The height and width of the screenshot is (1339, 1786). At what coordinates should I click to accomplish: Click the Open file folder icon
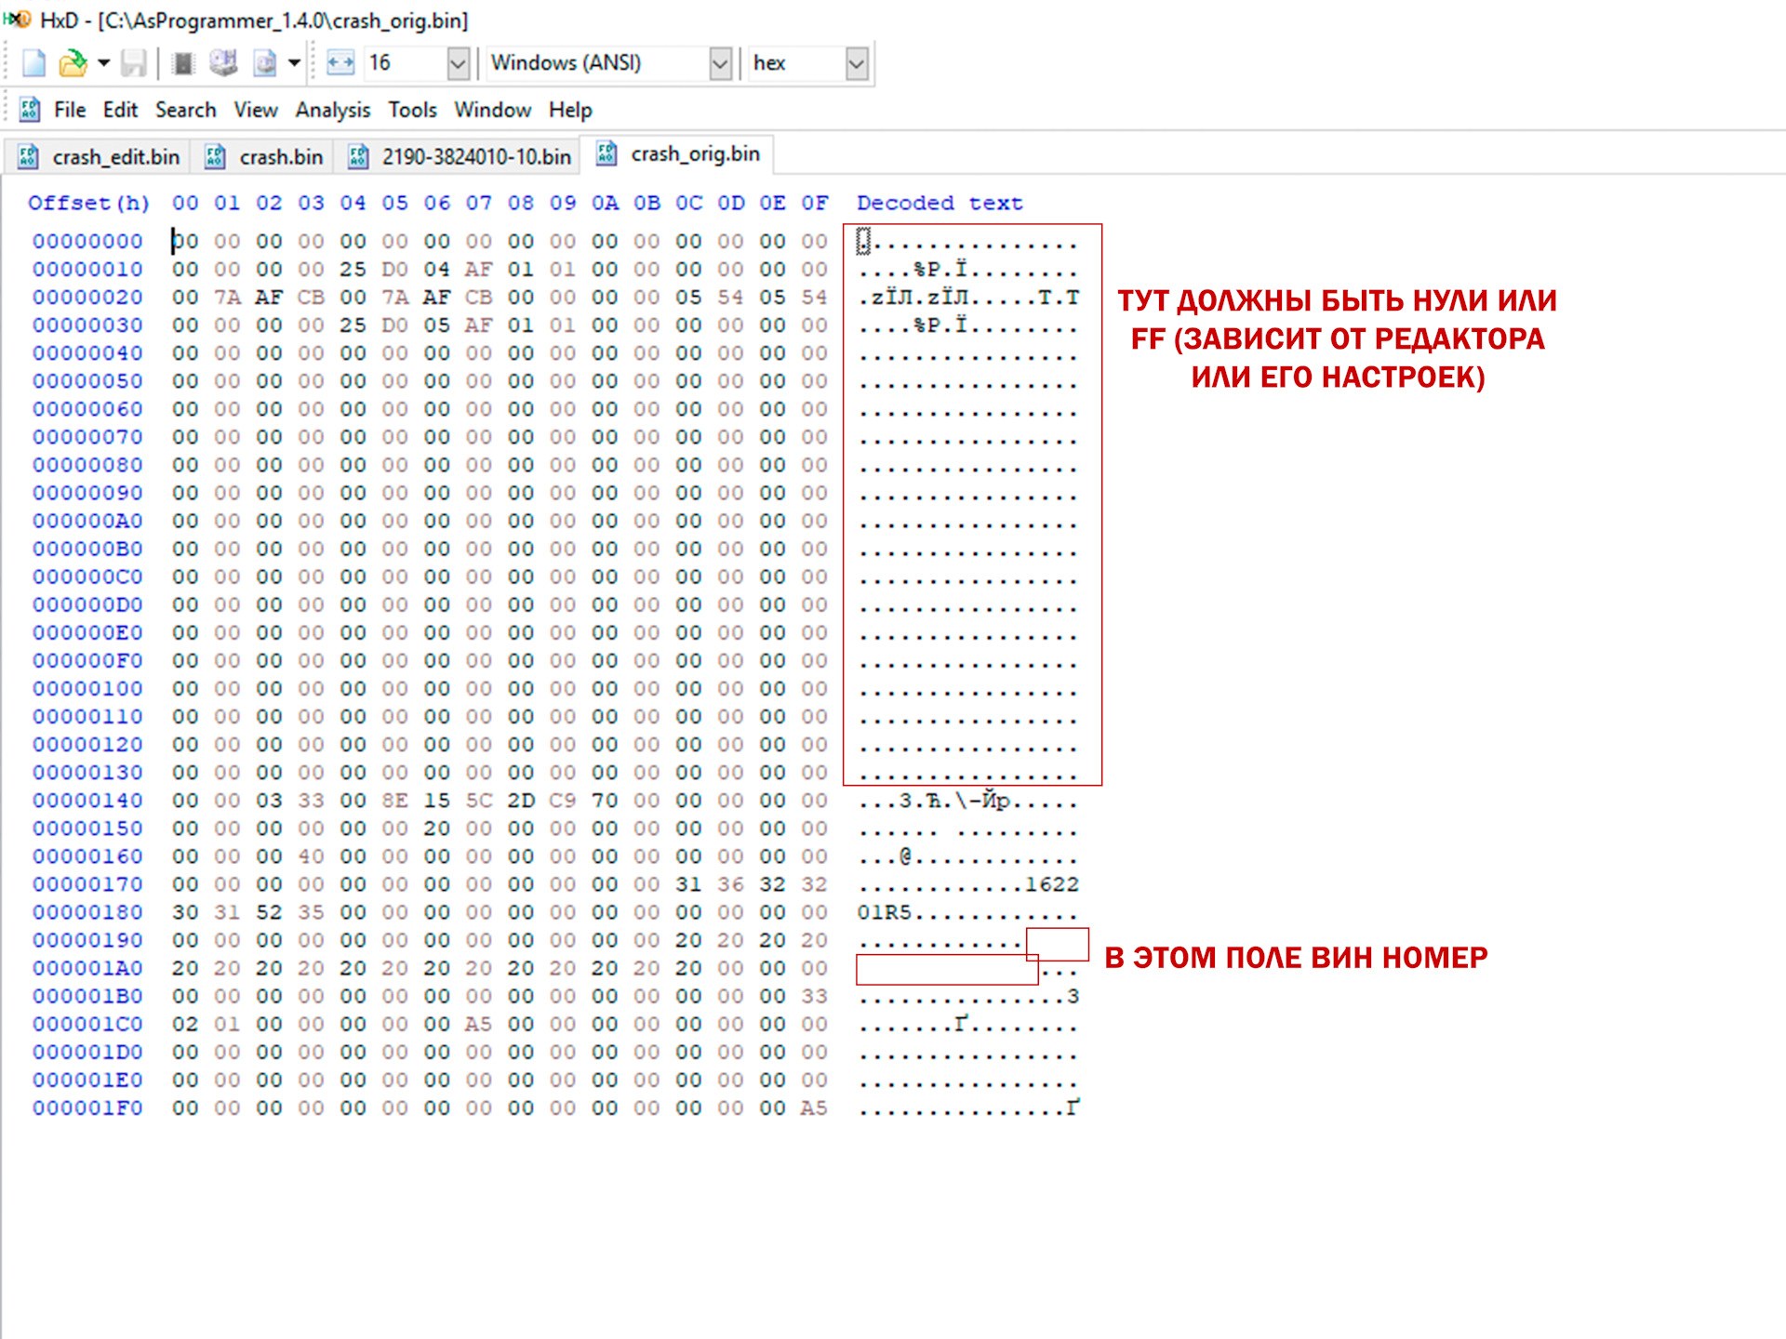pos(73,63)
